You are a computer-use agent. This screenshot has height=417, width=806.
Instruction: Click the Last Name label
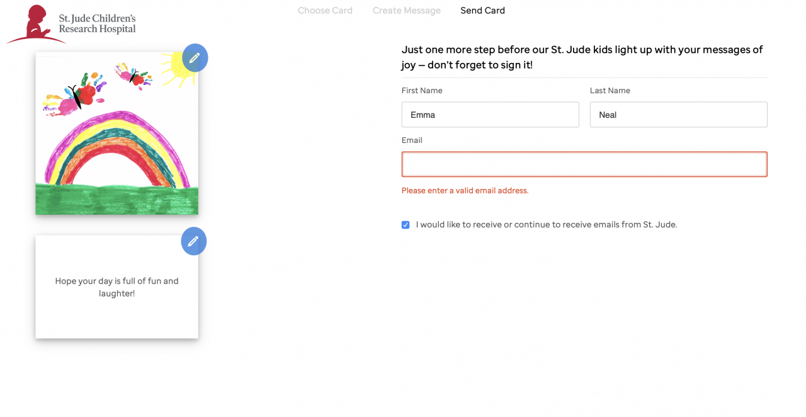coord(610,91)
